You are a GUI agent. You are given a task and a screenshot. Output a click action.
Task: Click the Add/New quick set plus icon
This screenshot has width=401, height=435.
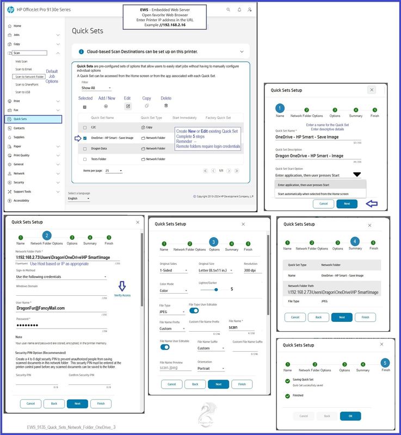point(106,106)
